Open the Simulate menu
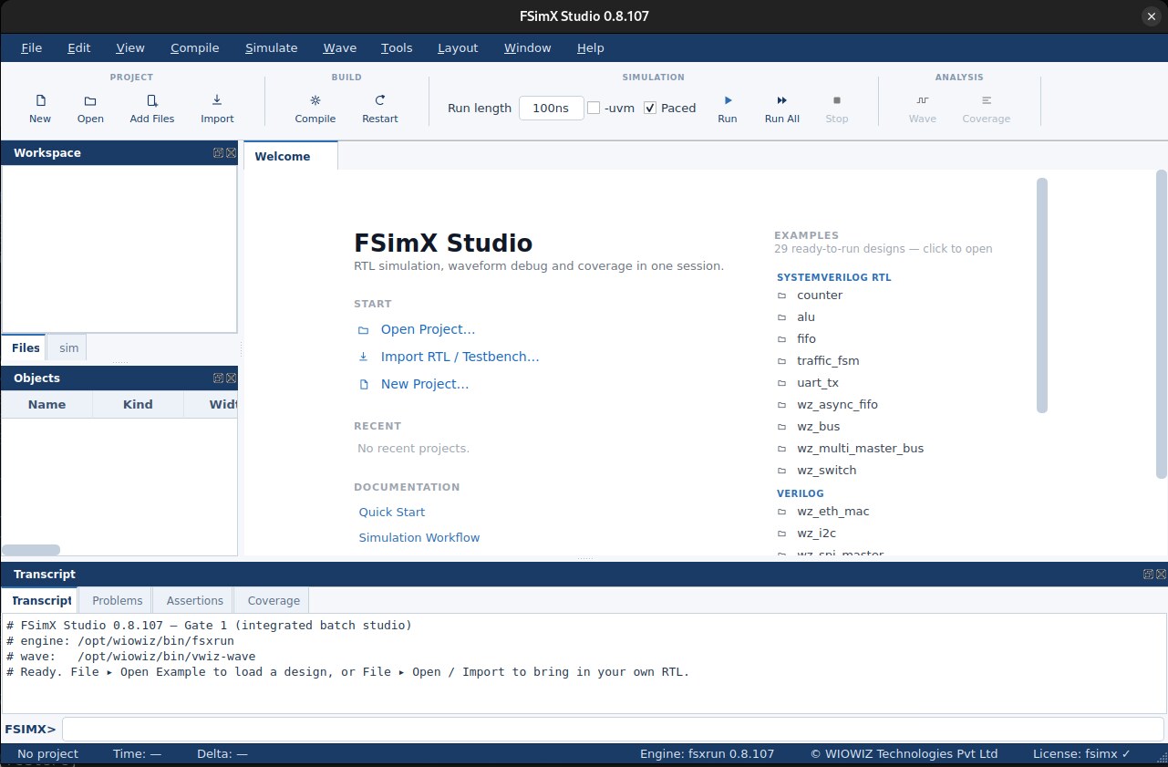 271,47
